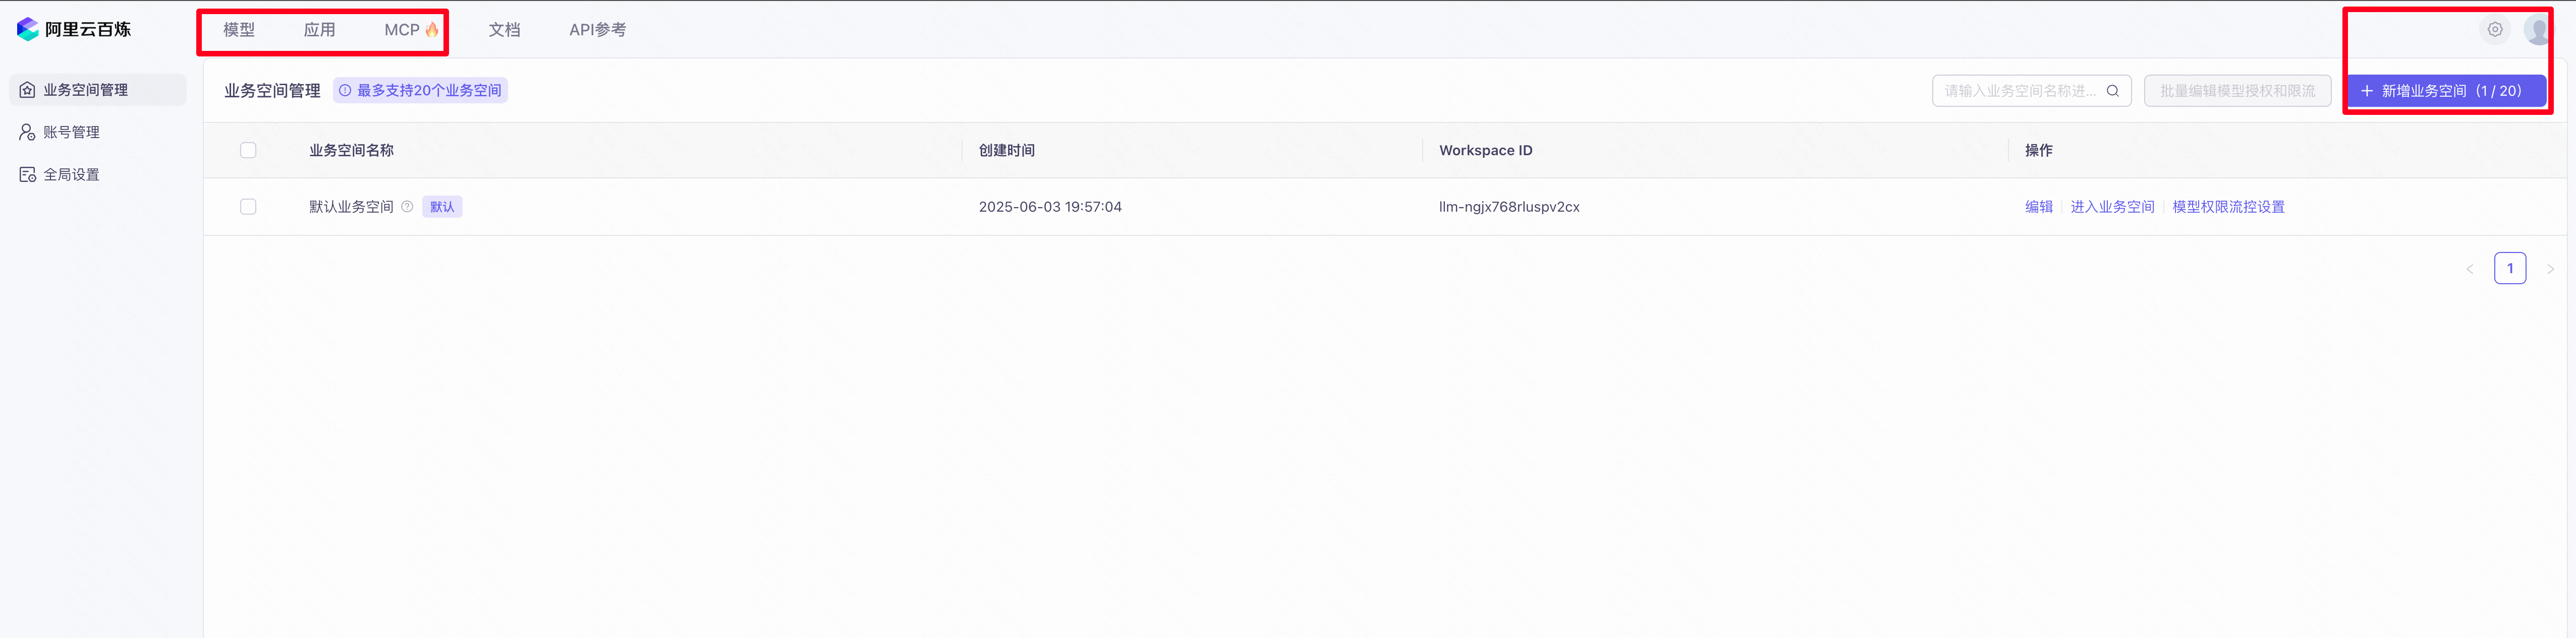The height and width of the screenshot is (638, 2576).
Task: Open the settings gear icon
Action: pos(2495,30)
